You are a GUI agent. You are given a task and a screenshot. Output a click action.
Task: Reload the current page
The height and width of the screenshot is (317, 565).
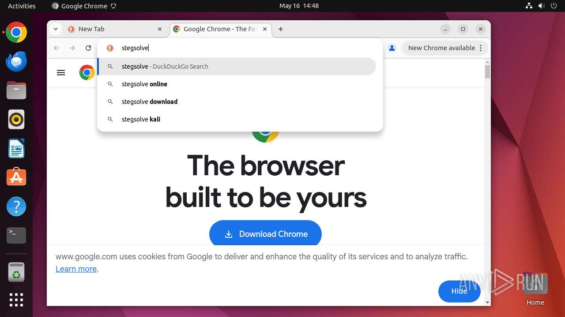click(x=88, y=48)
